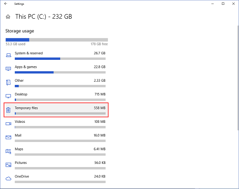Open the Apps & games label
Viewport: 239px width, 189px height.
pos(25,67)
